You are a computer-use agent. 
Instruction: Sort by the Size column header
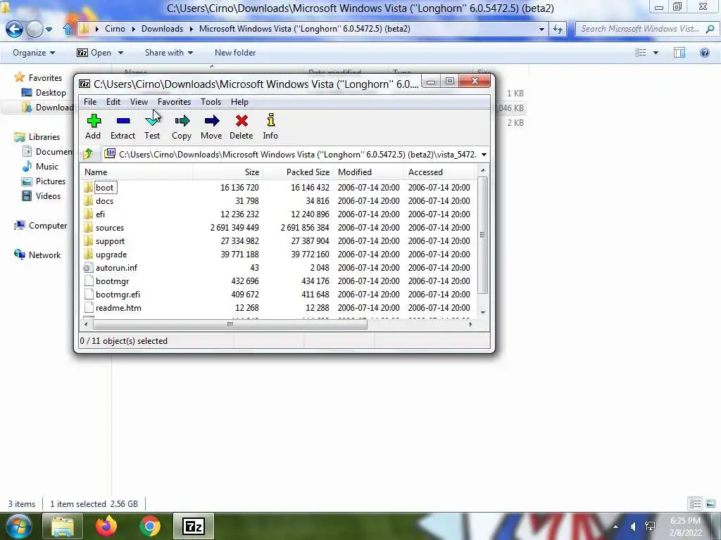click(x=227, y=172)
